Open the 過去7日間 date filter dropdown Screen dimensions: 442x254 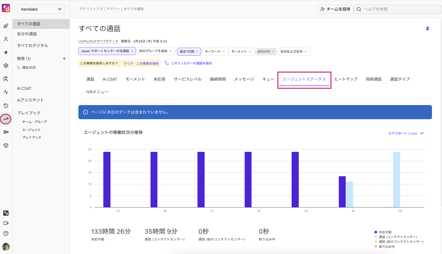pyautogui.click(x=189, y=51)
